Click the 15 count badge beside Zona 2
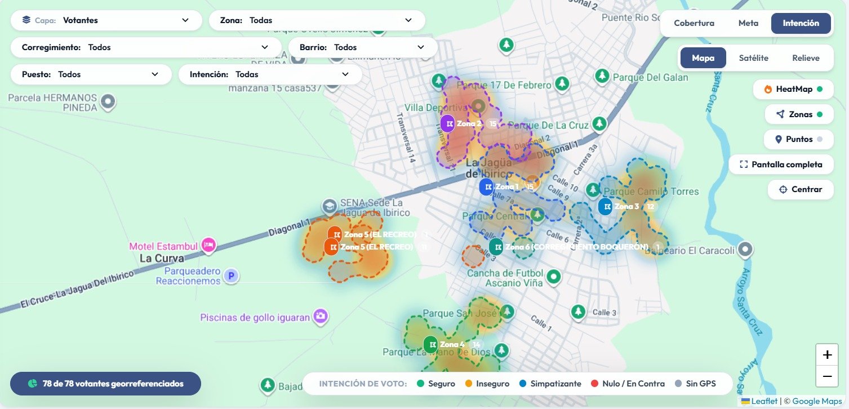Viewport: 849px width, 409px height. click(493, 124)
